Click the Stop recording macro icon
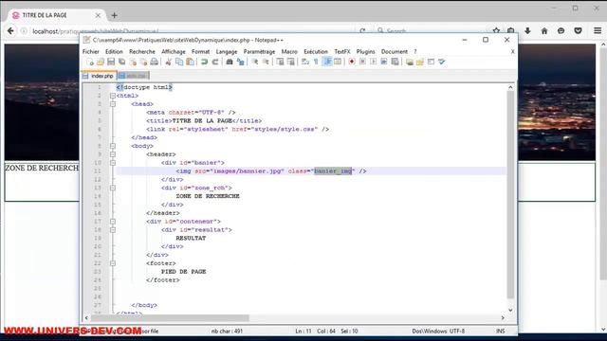The width and height of the screenshot is (607, 341). (x=362, y=62)
